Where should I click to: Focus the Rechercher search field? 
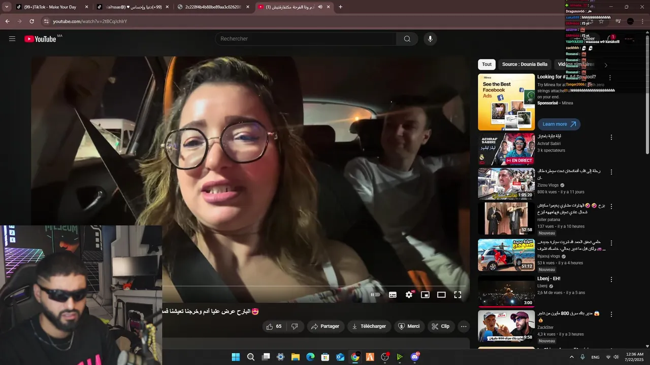[x=306, y=39]
